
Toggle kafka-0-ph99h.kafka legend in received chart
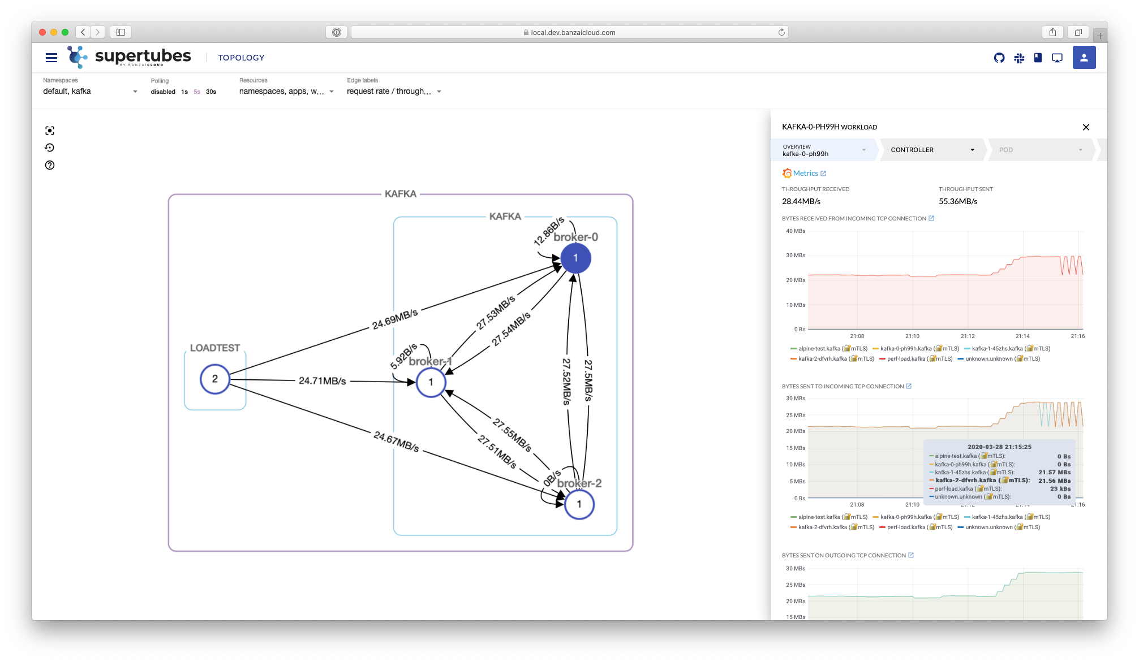(x=916, y=349)
